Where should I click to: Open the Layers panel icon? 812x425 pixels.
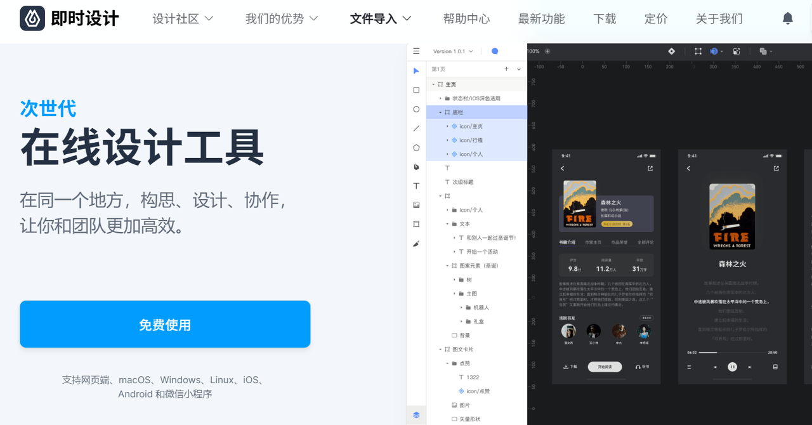tap(416, 415)
